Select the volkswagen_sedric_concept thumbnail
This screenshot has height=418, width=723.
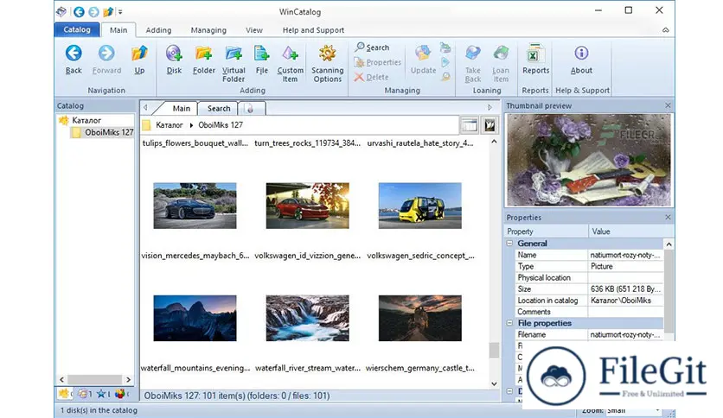pyautogui.click(x=419, y=206)
